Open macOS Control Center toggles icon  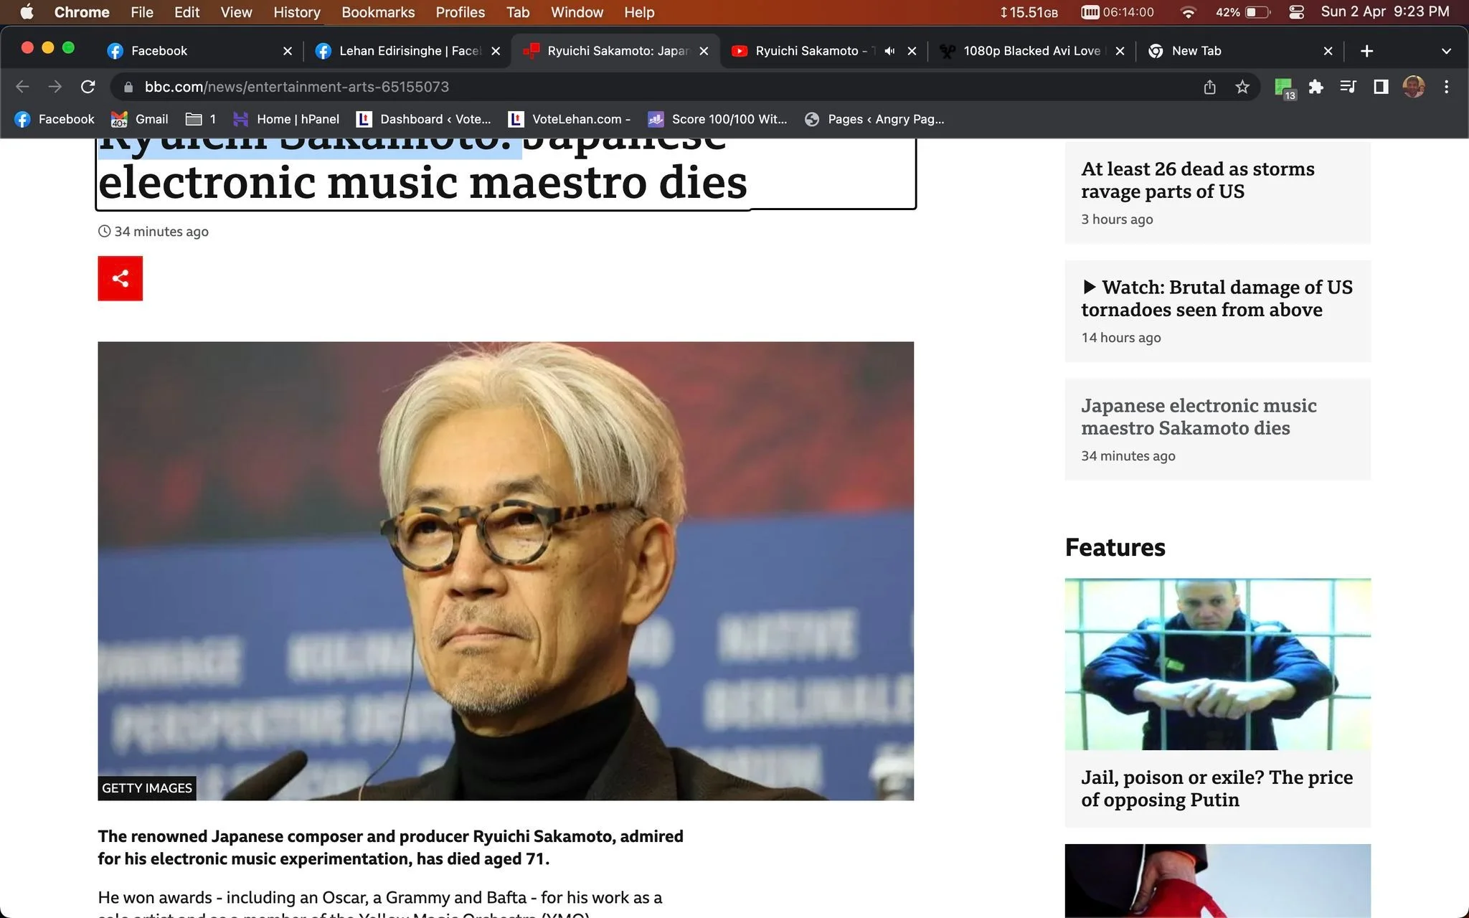click(1296, 12)
